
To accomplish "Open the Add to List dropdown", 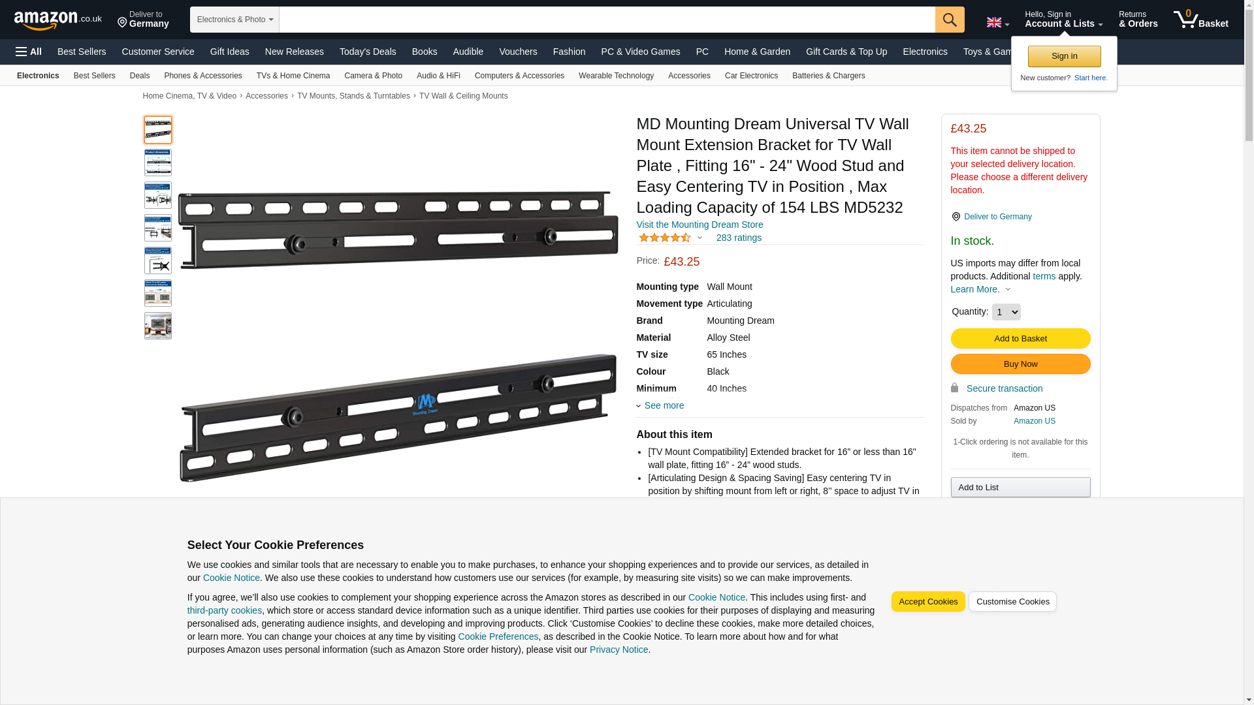I will 1020,488.
